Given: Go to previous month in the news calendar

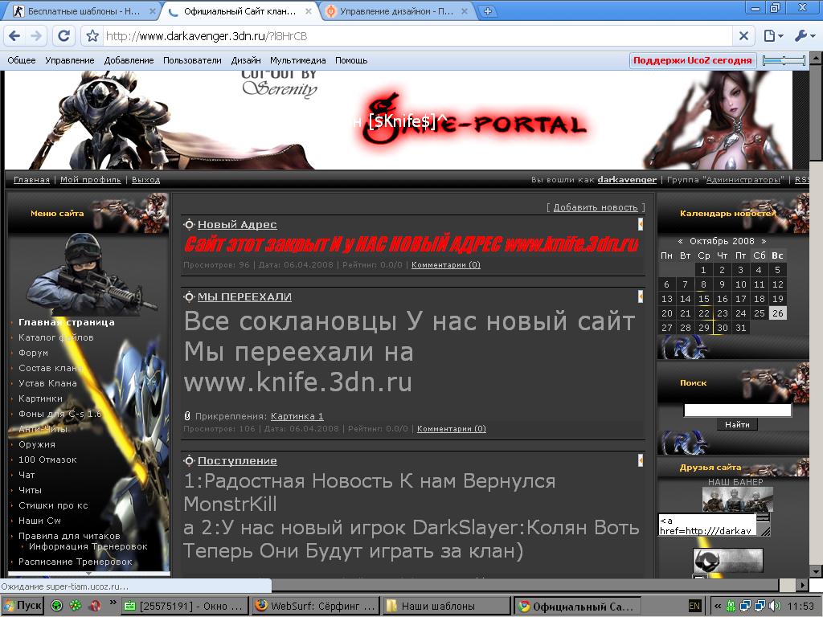Looking at the screenshot, I should [681, 241].
